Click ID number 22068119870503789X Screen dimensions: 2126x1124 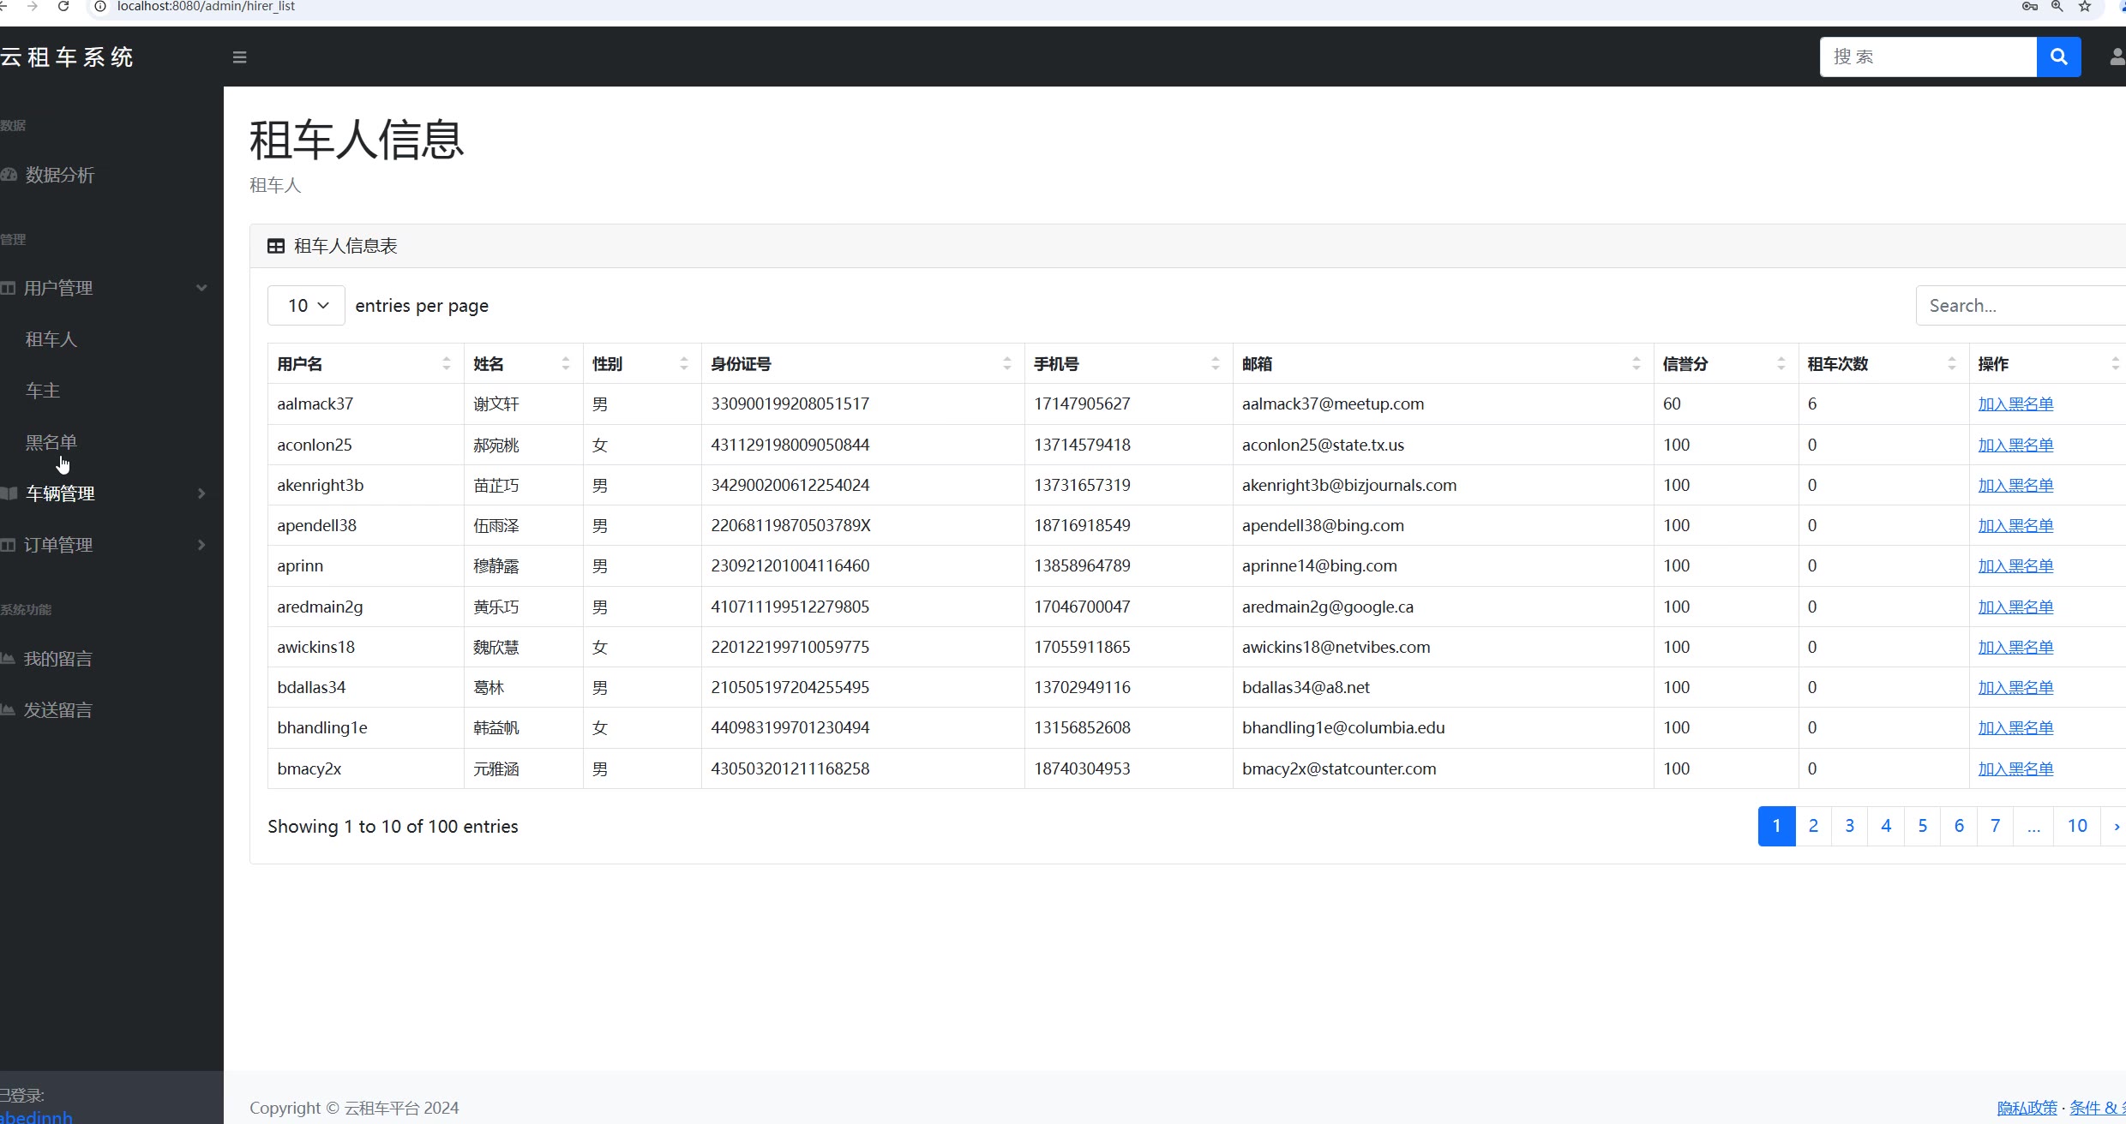click(x=790, y=526)
